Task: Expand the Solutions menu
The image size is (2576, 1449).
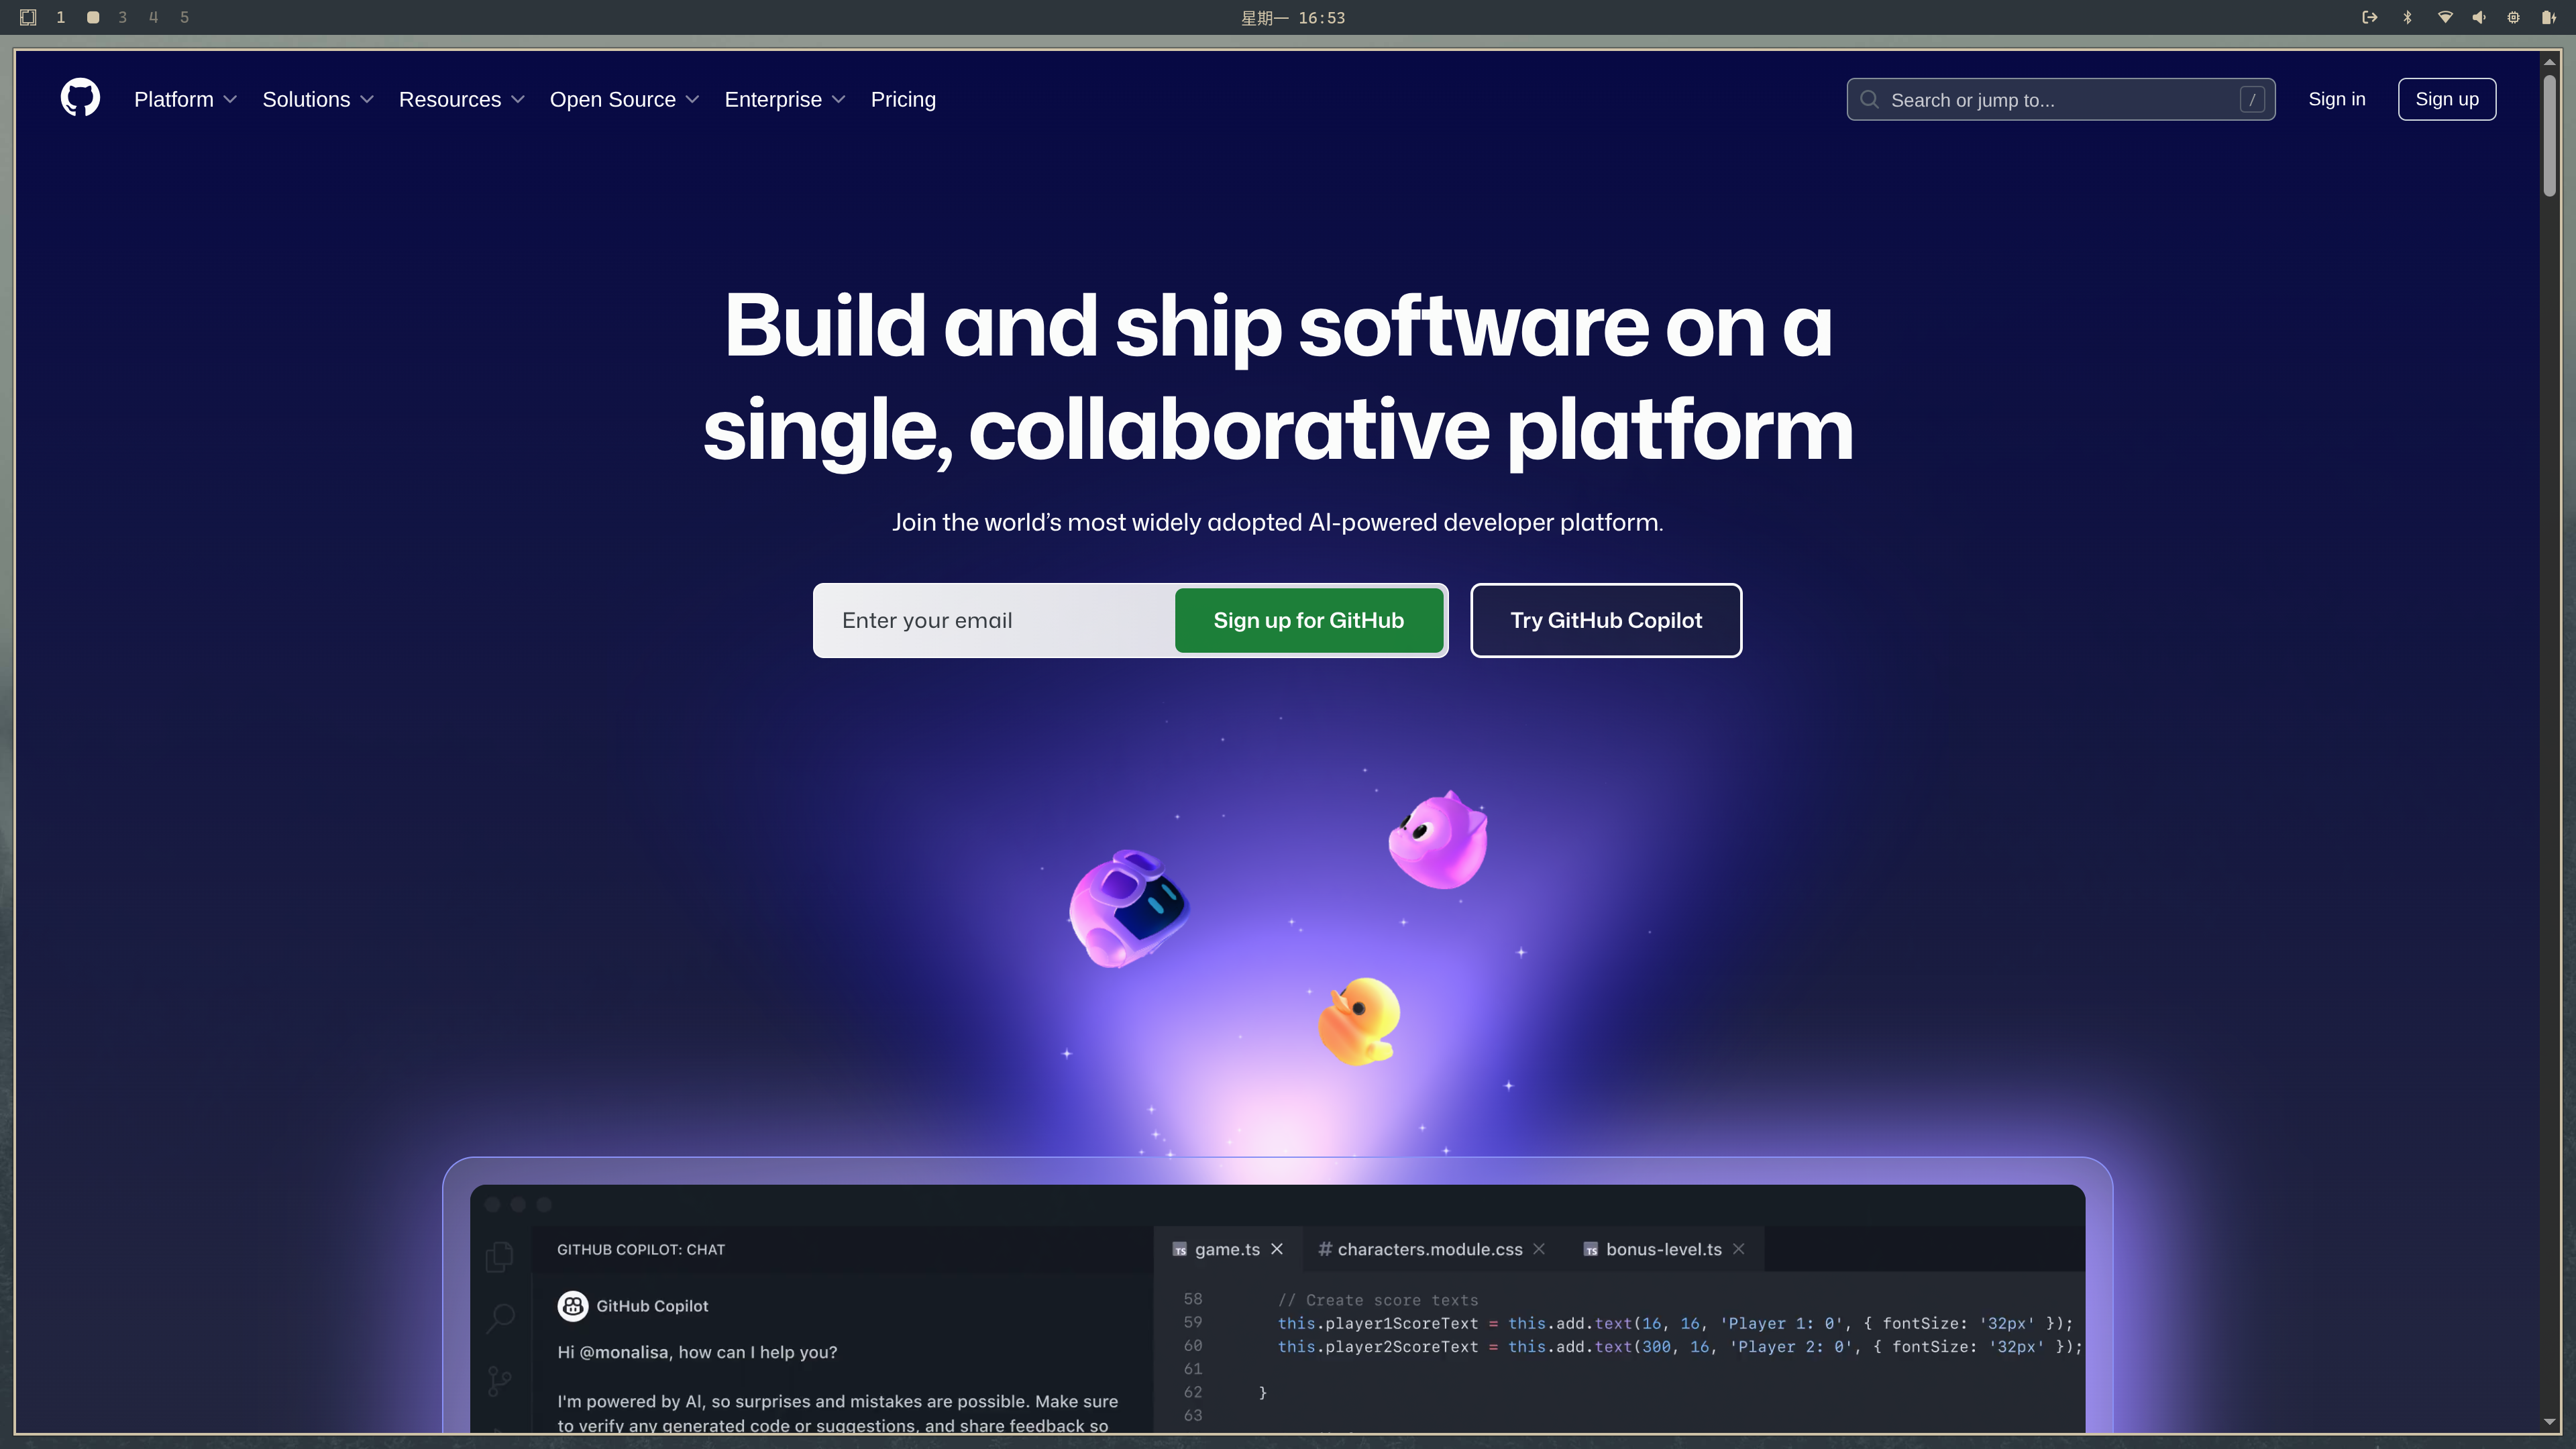Action: (x=318, y=99)
